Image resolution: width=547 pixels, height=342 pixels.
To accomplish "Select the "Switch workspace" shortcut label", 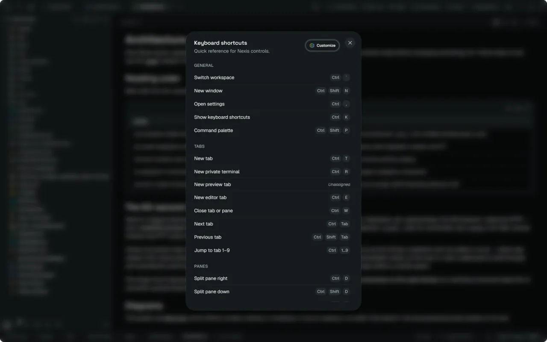I will (214, 77).
